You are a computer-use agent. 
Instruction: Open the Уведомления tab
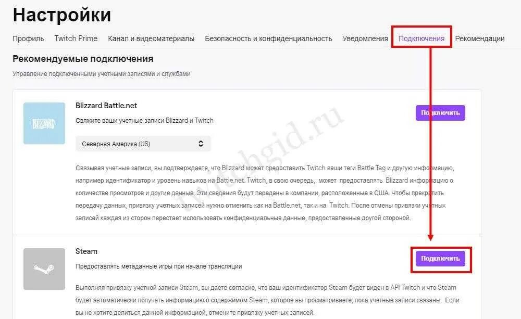tap(365, 39)
